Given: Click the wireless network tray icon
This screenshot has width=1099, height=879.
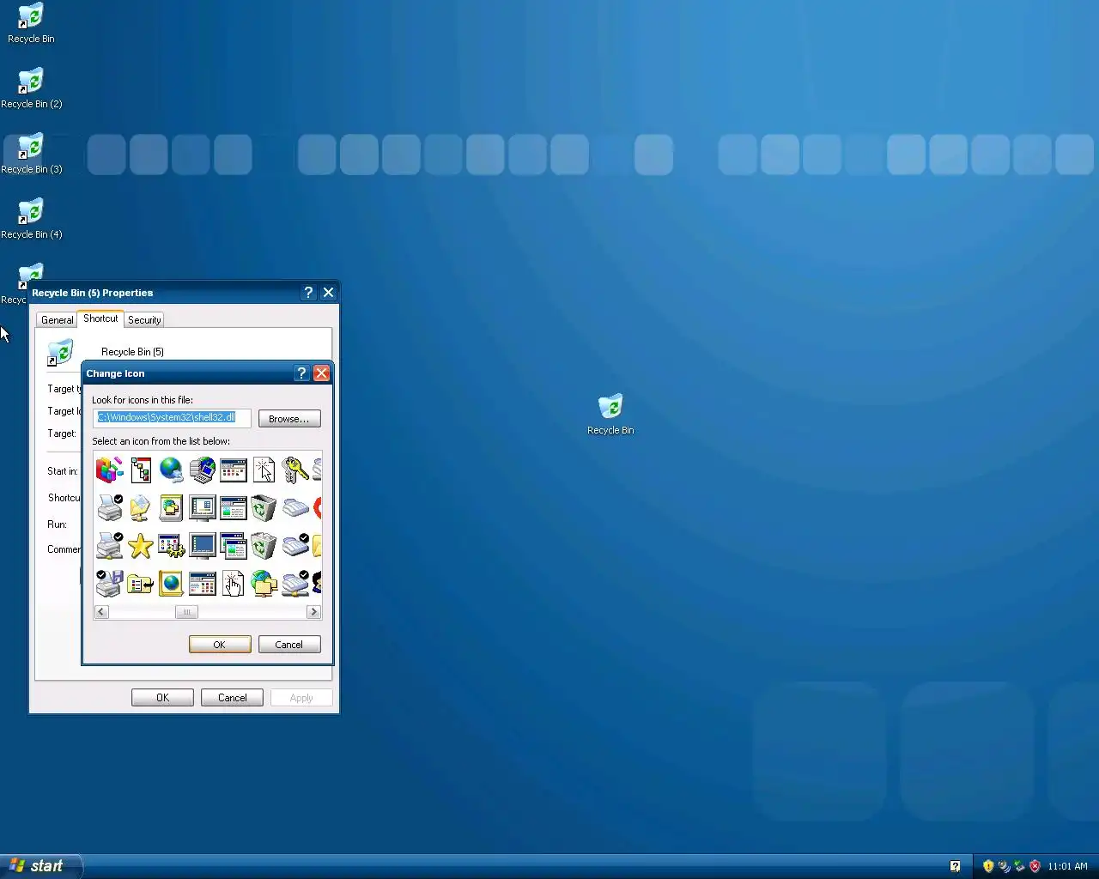Looking at the screenshot, I should [1004, 866].
